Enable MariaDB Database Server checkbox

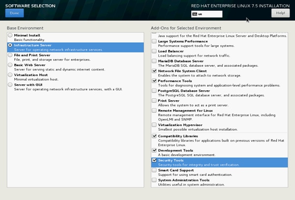pos(154,61)
